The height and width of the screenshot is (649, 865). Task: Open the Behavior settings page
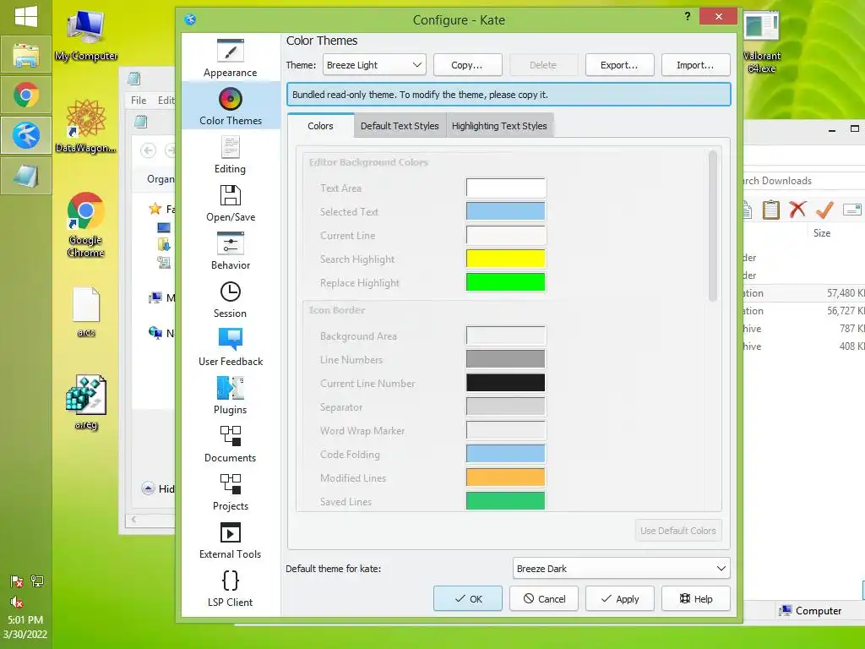coord(230,250)
